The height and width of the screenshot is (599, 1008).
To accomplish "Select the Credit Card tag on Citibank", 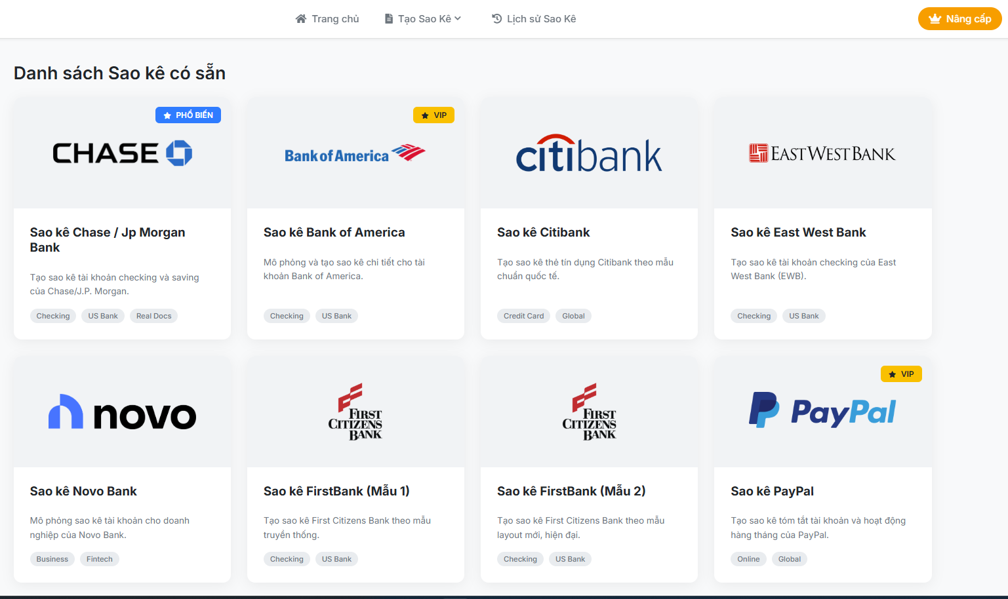I will 523,316.
